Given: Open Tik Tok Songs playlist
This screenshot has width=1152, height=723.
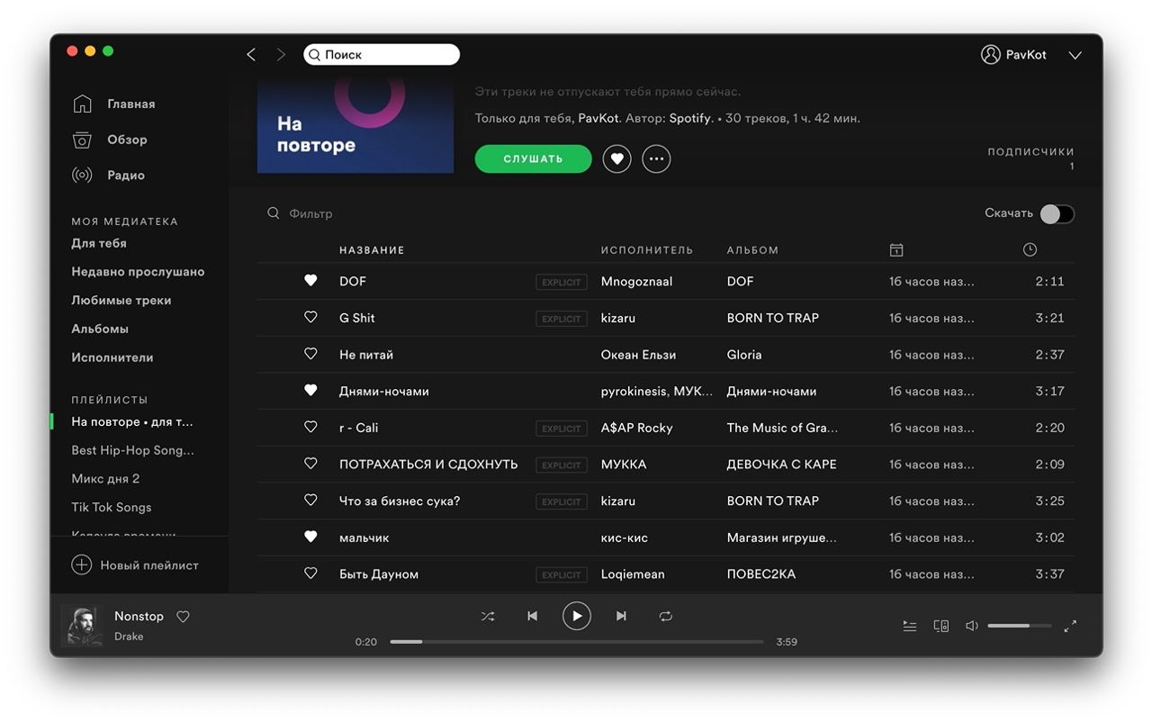Looking at the screenshot, I should point(112,507).
